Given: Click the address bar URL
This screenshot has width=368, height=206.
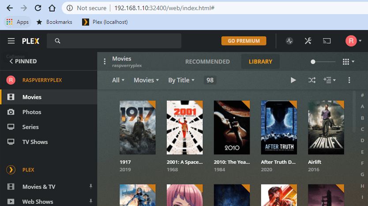Looking at the screenshot, I should click(x=164, y=8).
